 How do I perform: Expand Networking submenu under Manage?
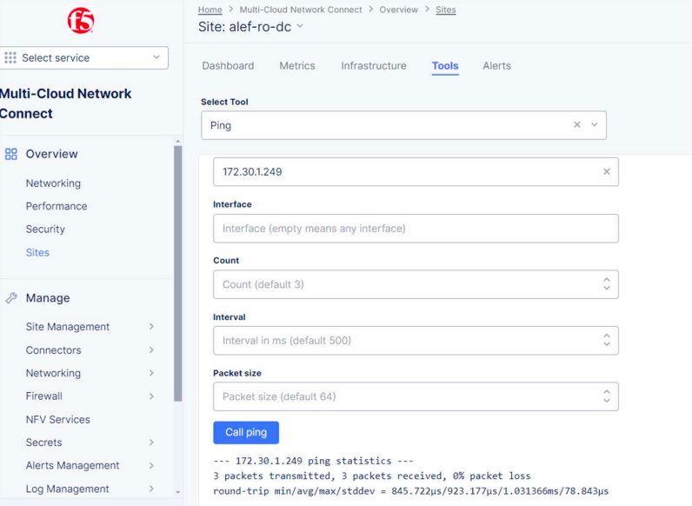click(x=151, y=373)
